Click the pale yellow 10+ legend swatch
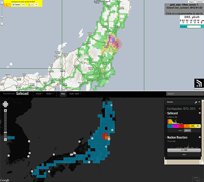Viewport: 204px width, 182px height. (x=198, y=126)
